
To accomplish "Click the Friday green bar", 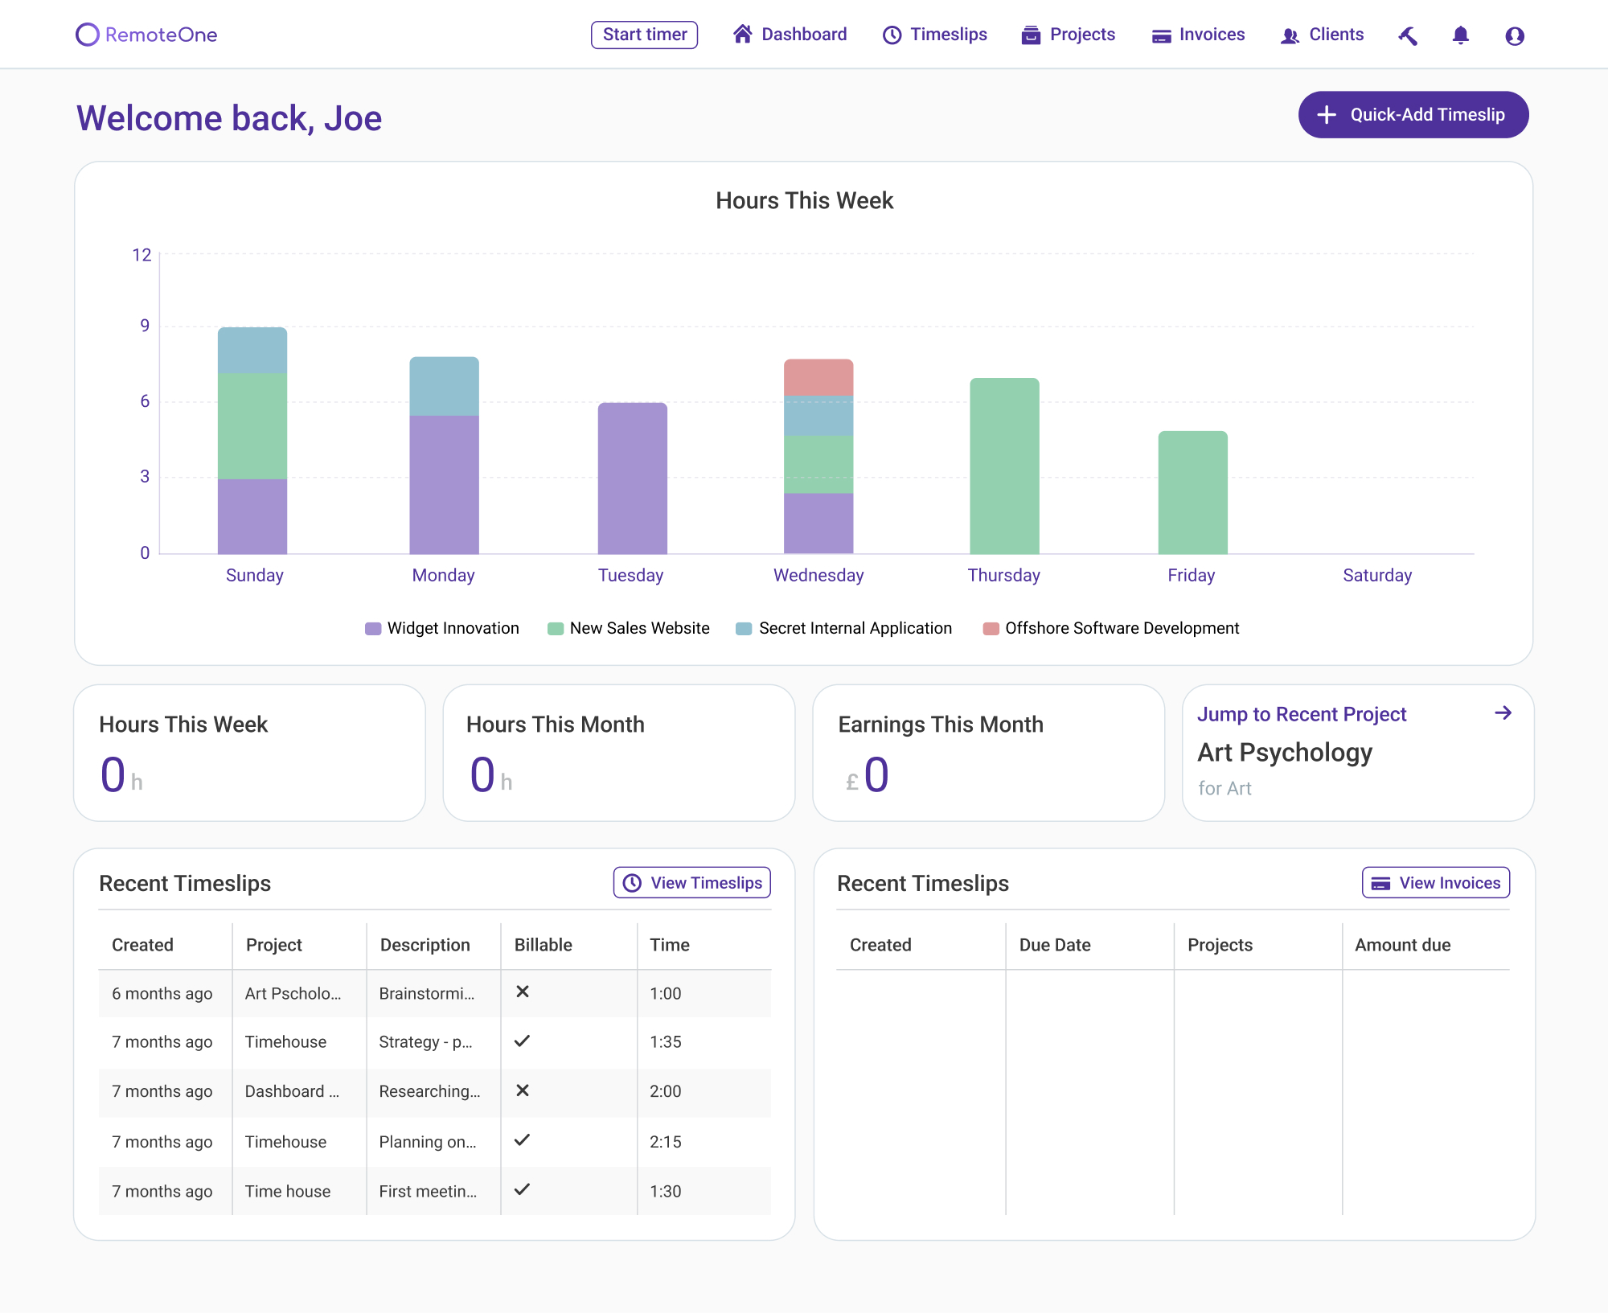I will (1192, 493).
